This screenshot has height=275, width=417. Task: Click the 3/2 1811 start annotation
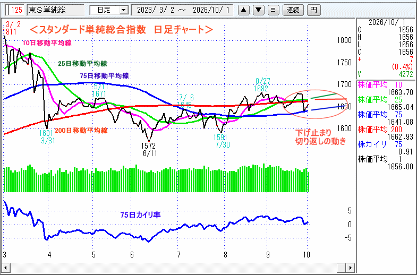[x=11, y=28]
